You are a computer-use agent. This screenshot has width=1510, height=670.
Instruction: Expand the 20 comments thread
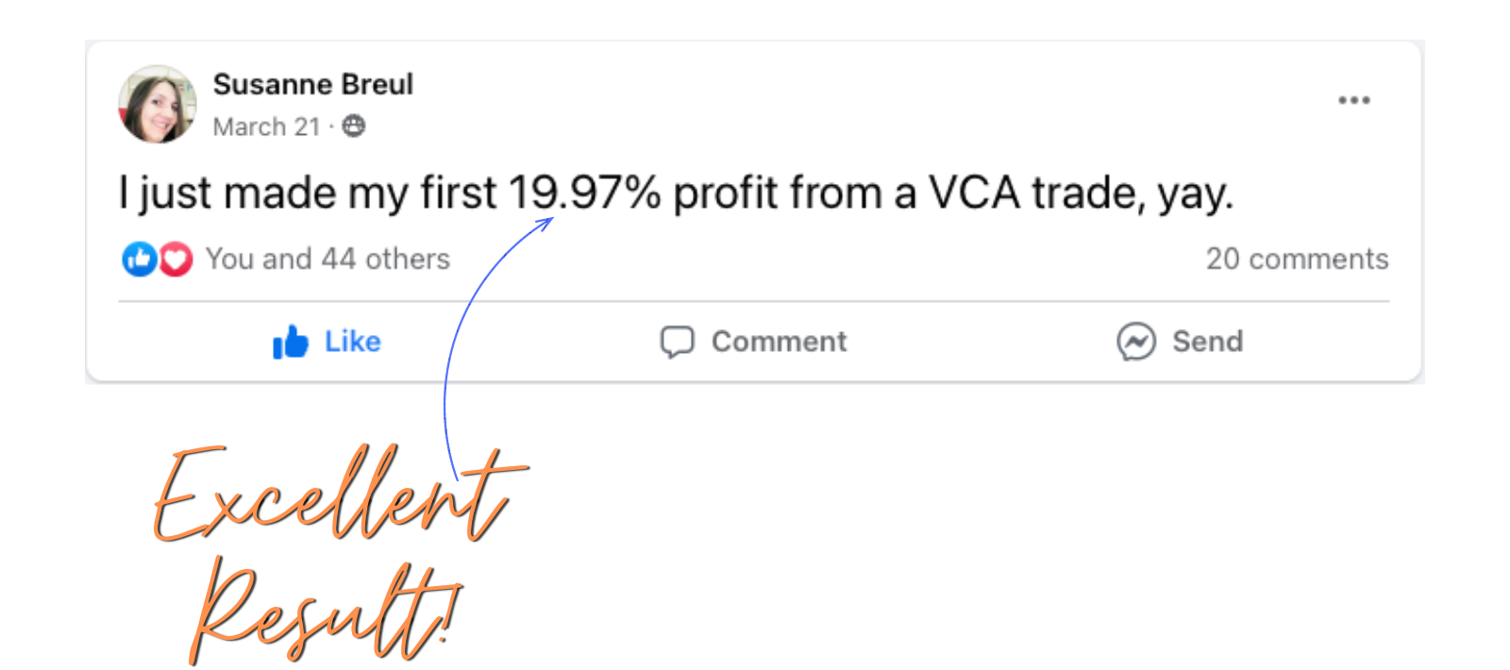(x=1297, y=259)
